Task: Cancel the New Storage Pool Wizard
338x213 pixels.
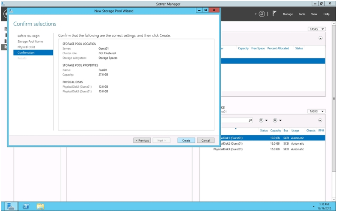Action: pos(206,140)
